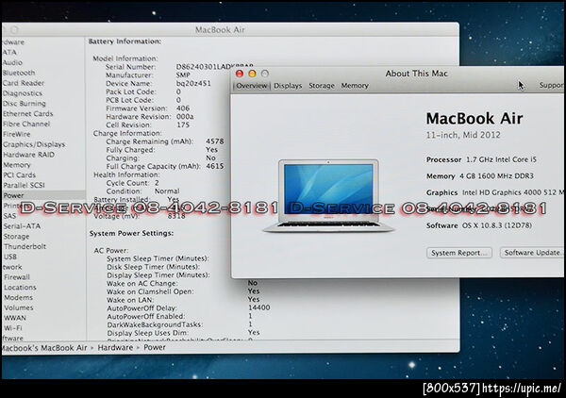Select Fibre Channel in the sidebar
This screenshot has height=398, width=566.
click(x=26, y=124)
